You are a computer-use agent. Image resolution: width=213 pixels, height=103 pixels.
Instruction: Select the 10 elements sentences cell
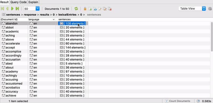click(72, 76)
